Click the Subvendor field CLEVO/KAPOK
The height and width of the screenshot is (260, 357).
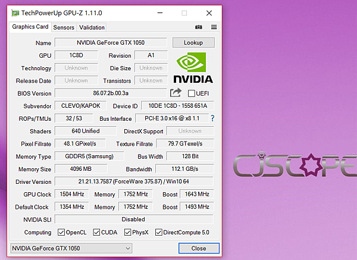[80, 106]
